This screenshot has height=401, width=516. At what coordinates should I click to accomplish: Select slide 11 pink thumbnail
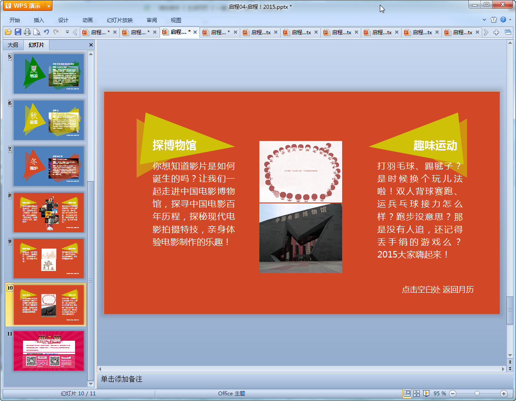coord(49,351)
